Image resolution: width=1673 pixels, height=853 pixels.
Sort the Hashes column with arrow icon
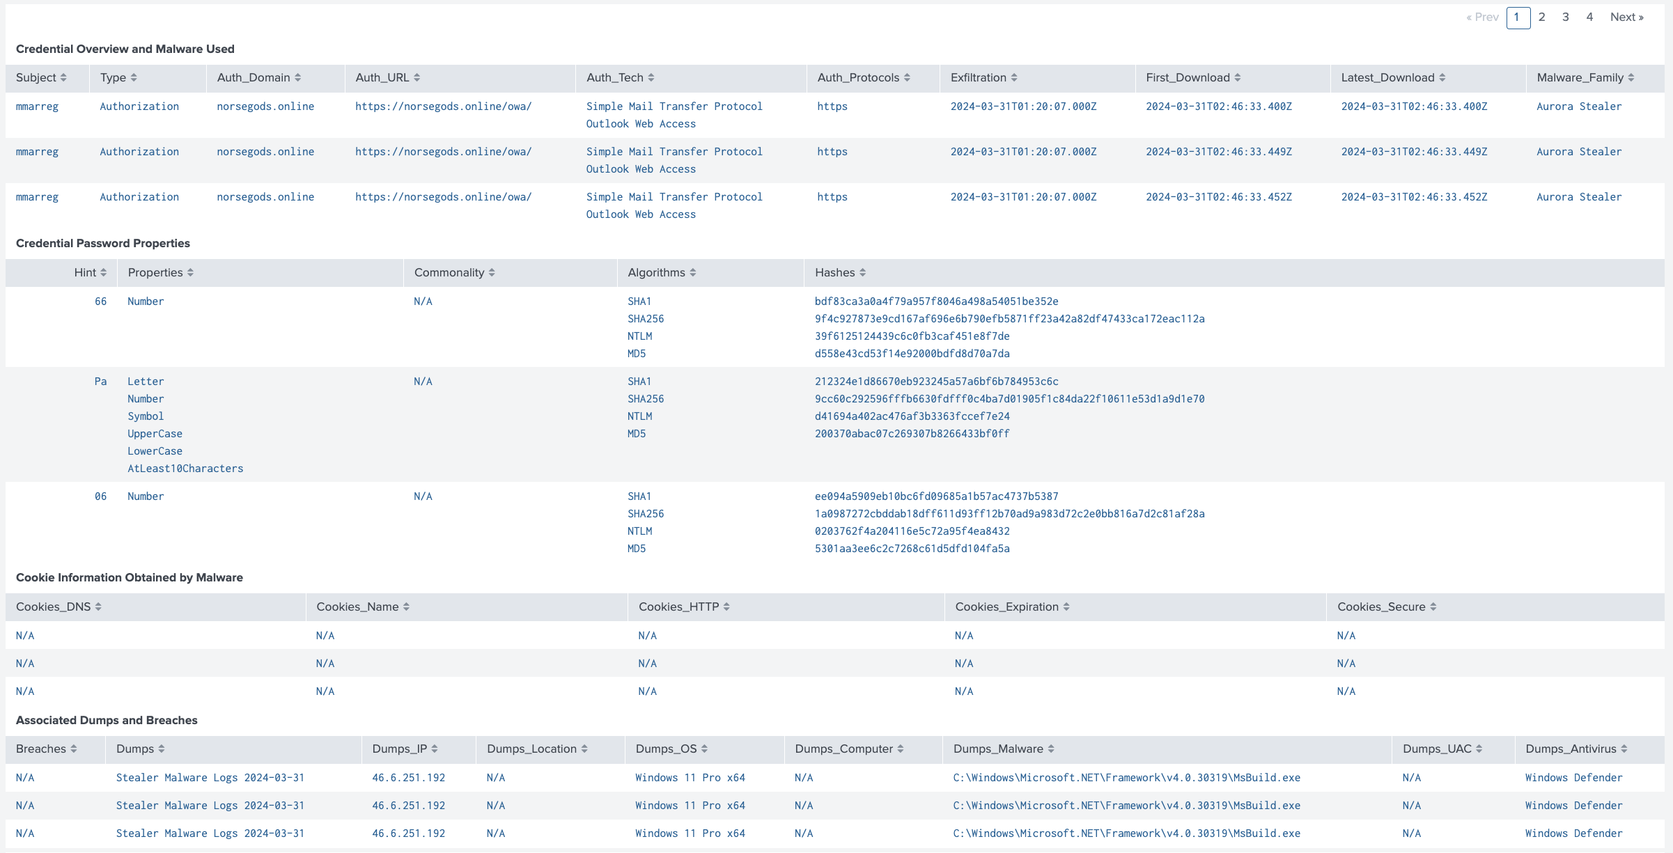pyautogui.click(x=862, y=273)
